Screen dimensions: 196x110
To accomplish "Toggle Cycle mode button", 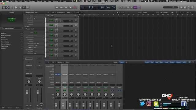I will coord(120,7).
